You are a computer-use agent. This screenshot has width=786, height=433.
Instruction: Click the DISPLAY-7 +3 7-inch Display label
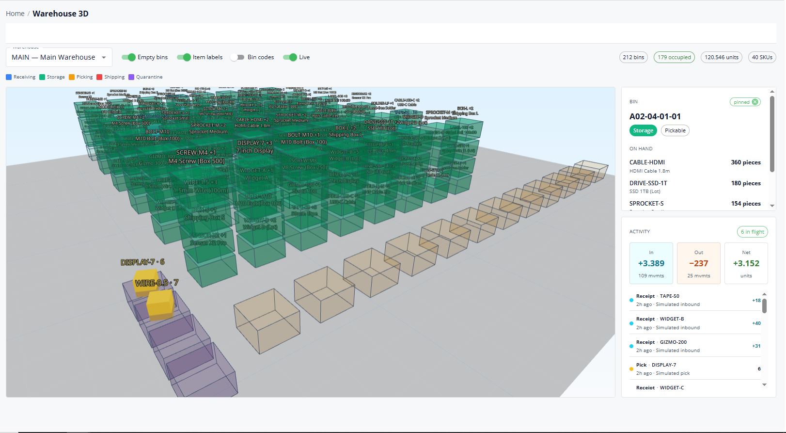(x=255, y=147)
